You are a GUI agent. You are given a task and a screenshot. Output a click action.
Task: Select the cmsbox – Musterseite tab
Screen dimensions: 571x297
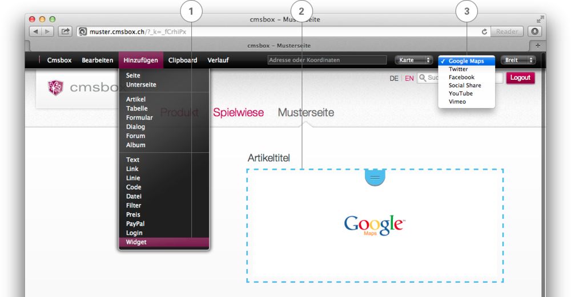pyautogui.click(x=279, y=46)
